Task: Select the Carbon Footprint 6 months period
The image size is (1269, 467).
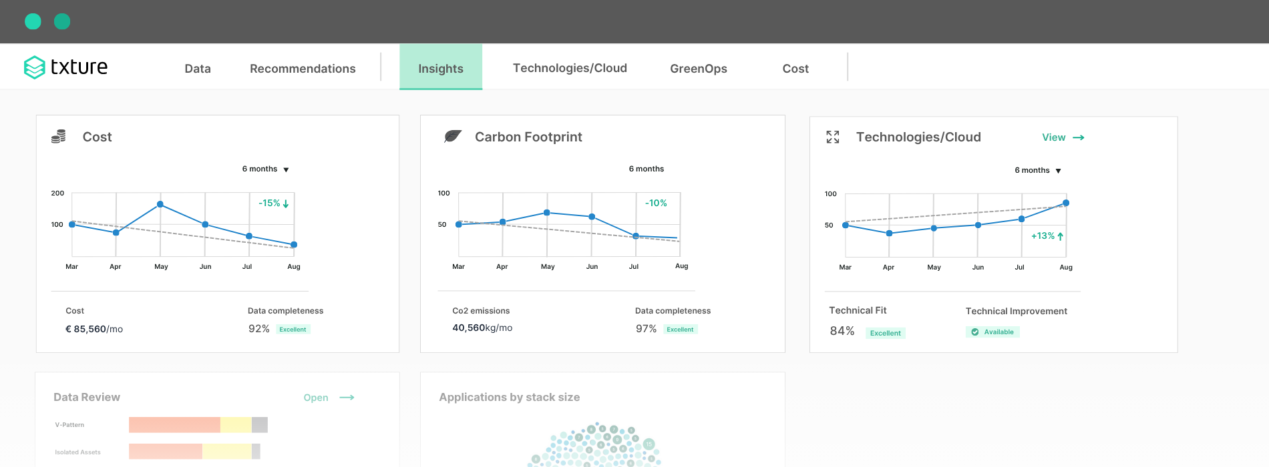Action: [646, 169]
